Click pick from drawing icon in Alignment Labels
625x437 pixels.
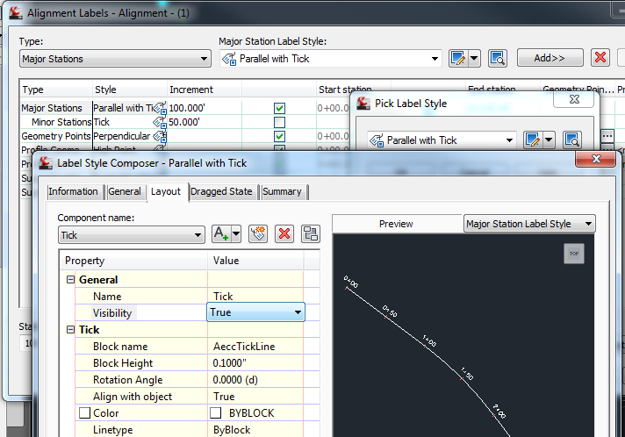(x=498, y=59)
